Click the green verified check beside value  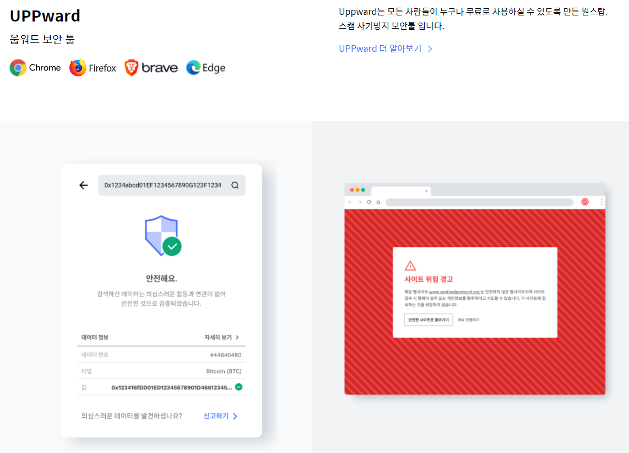238,387
